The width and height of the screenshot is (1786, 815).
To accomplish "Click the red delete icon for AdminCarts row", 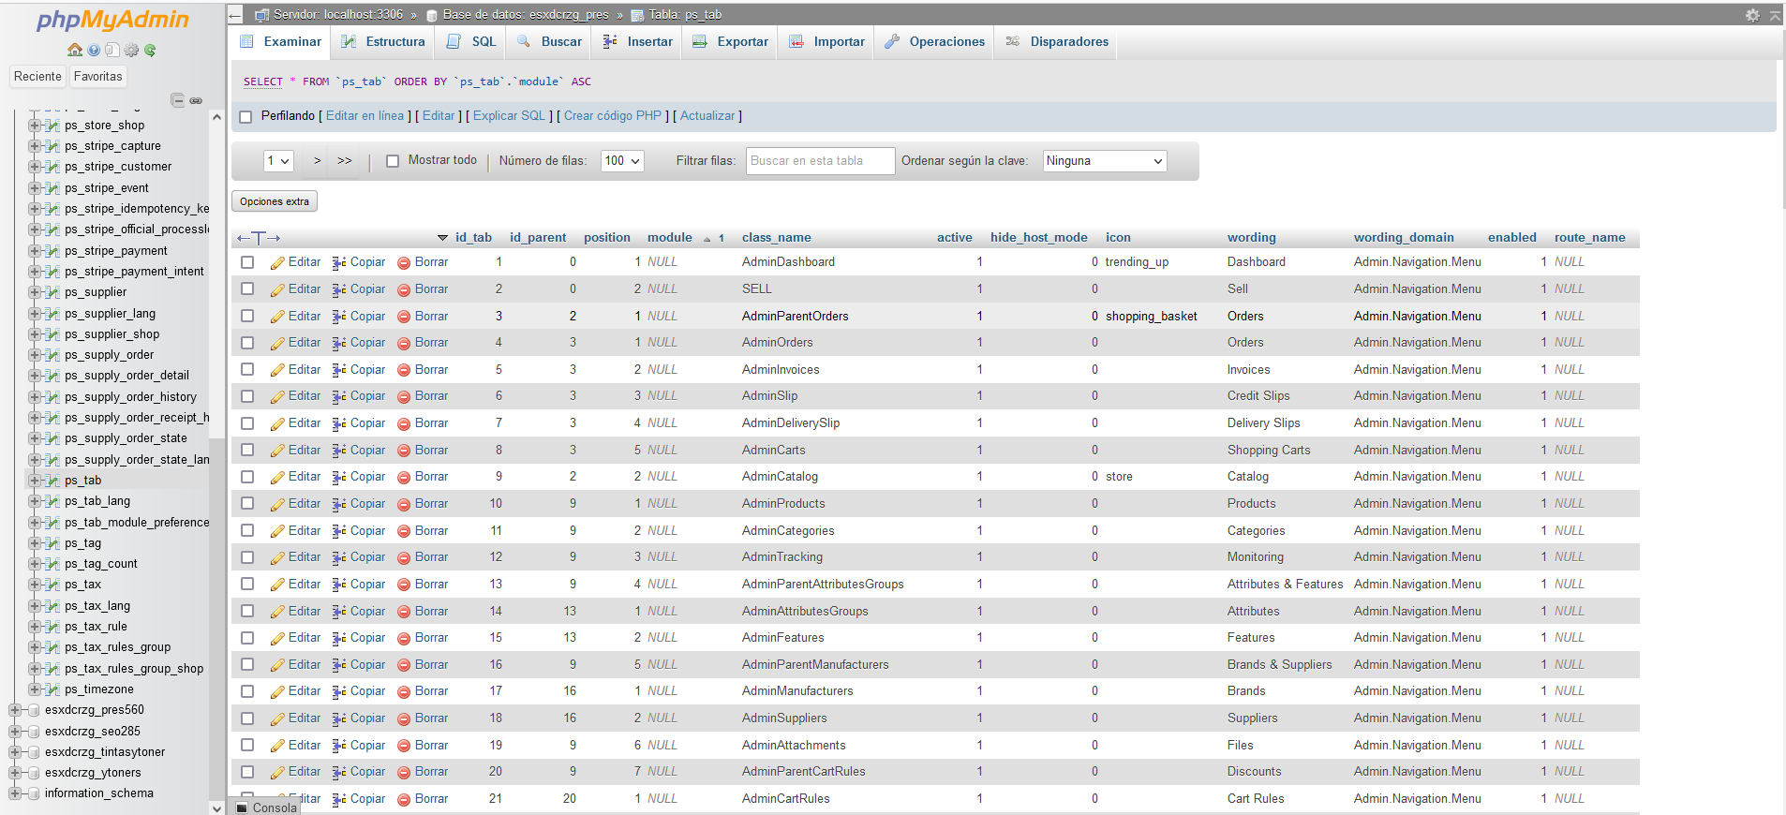I will [x=404, y=451].
